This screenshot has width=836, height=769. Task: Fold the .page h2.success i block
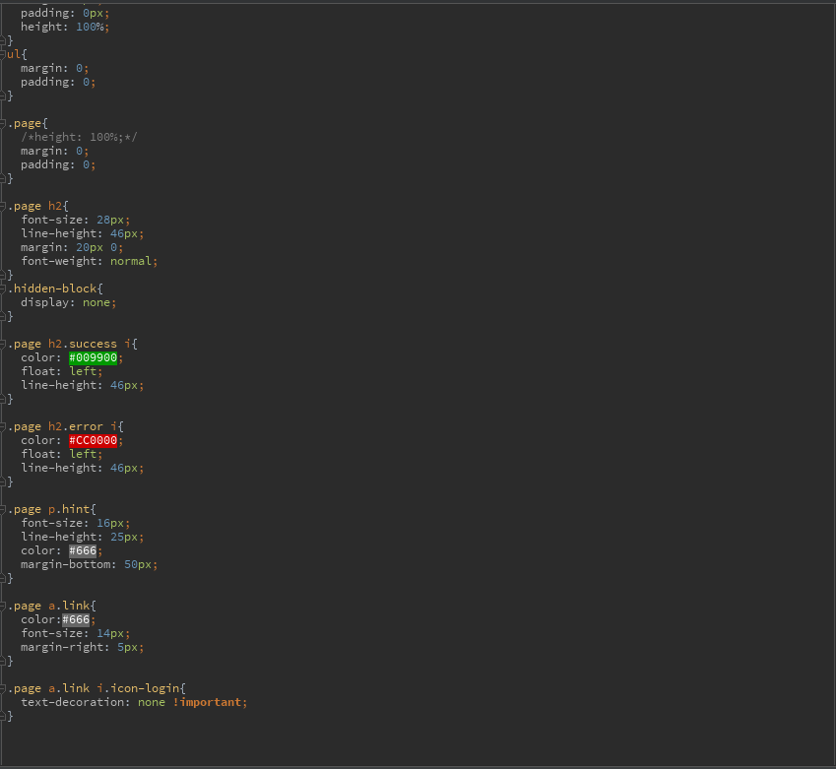click(x=4, y=345)
